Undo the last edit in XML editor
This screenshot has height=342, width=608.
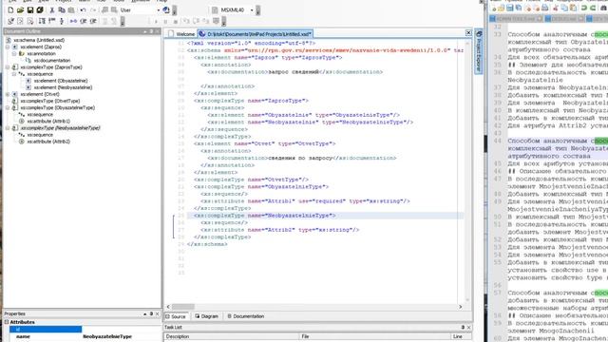point(83,10)
